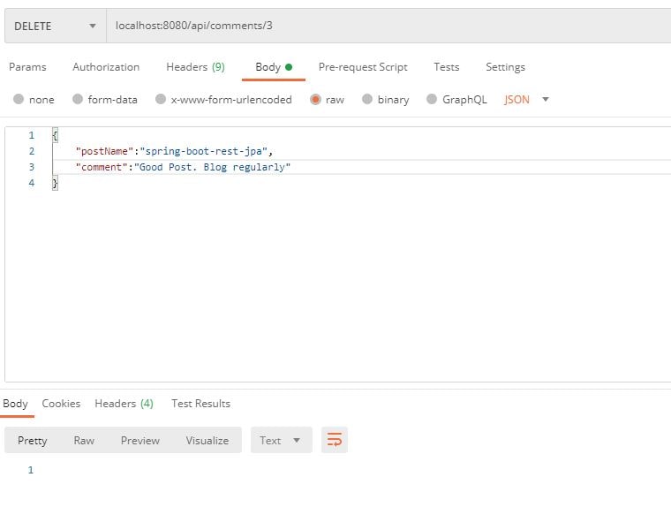671x530 pixels.
Task: Select the form-data radio button
Action: 78,99
